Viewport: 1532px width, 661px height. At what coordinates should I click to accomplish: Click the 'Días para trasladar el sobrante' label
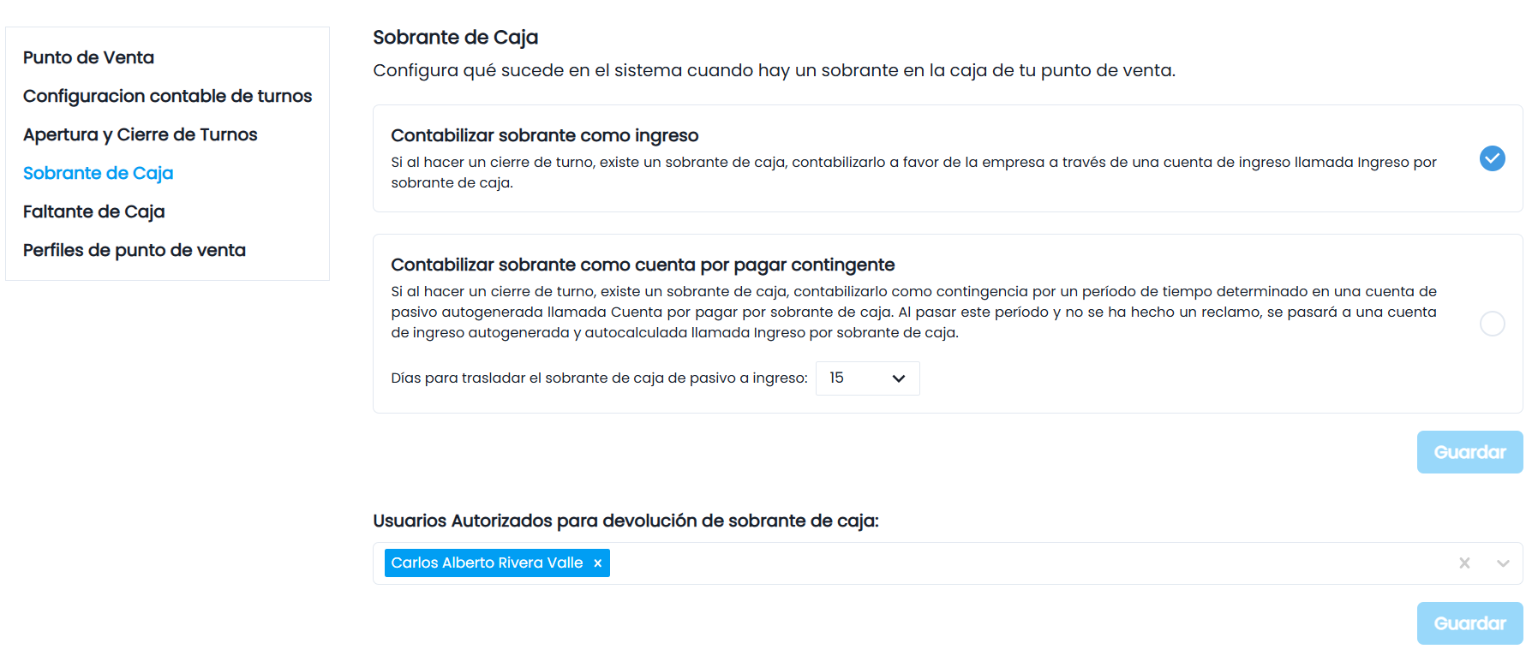[x=599, y=378]
